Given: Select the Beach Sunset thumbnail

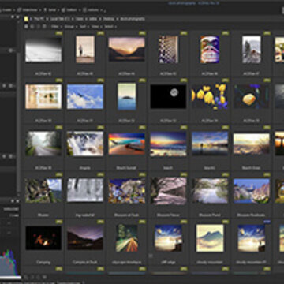Looking at the screenshot, I should coord(126,144).
